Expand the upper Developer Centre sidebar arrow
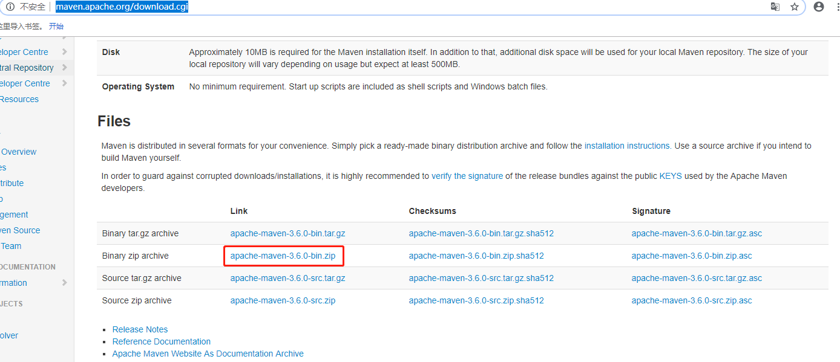Viewport: 840px width, 362px height. pyautogui.click(x=64, y=52)
